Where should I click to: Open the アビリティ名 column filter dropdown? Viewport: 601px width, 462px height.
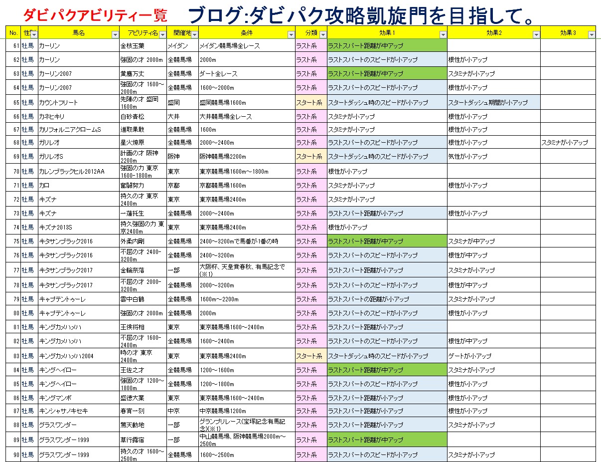click(x=162, y=35)
